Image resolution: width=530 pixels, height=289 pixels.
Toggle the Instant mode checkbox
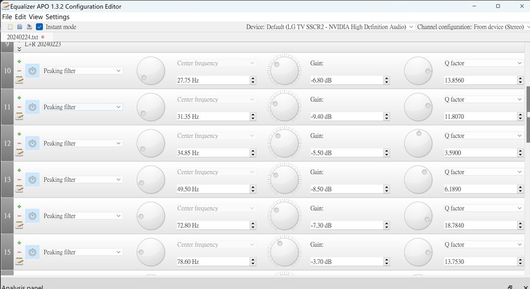click(39, 26)
